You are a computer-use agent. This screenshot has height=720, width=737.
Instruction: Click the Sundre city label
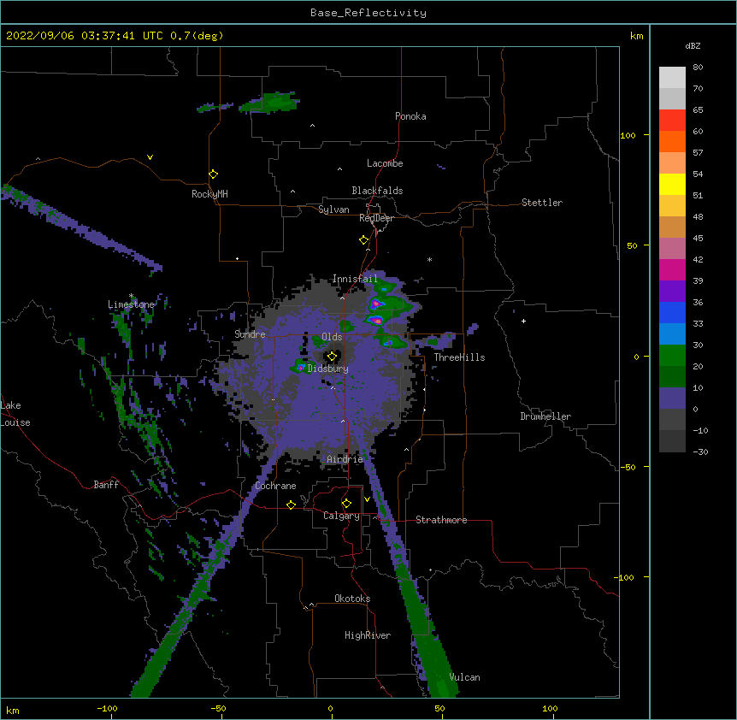click(x=250, y=334)
